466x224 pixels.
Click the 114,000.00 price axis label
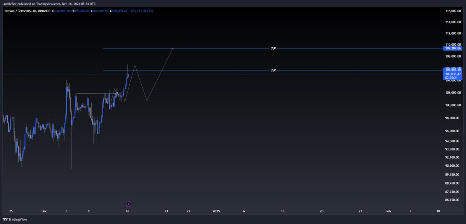[453, 22]
